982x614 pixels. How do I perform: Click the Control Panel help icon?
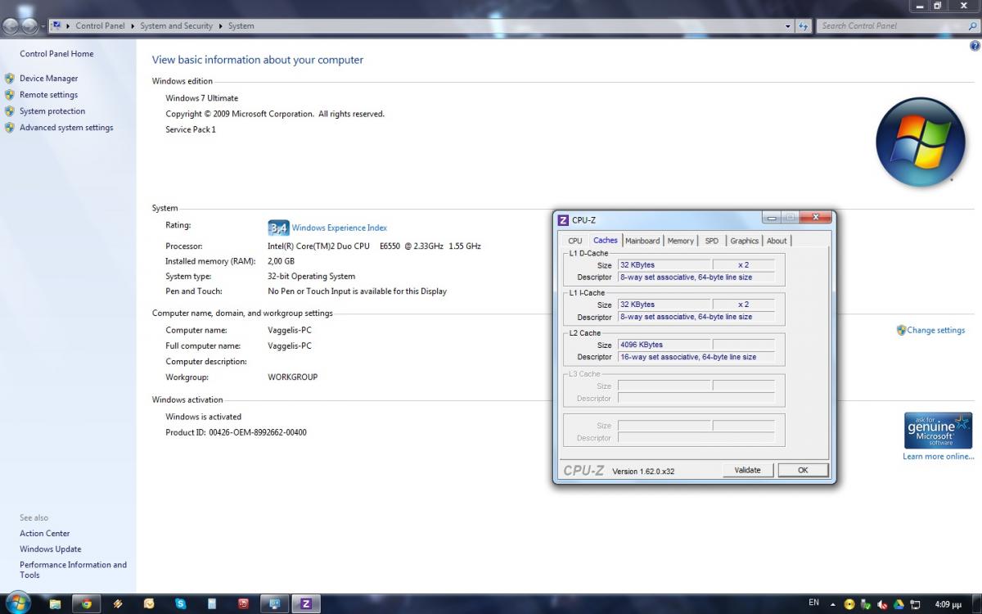tap(975, 46)
